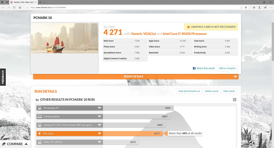The height and width of the screenshot is (148, 274).
Task: Click the 5005 score bar
Action: coord(138,108)
